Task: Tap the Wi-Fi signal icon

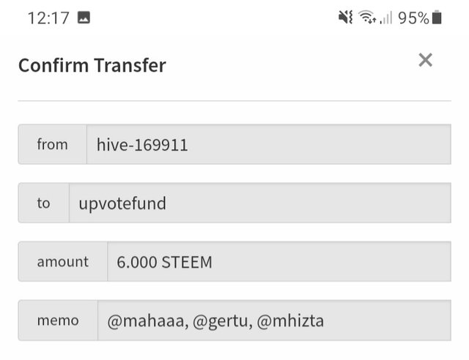Action: pyautogui.click(x=368, y=17)
